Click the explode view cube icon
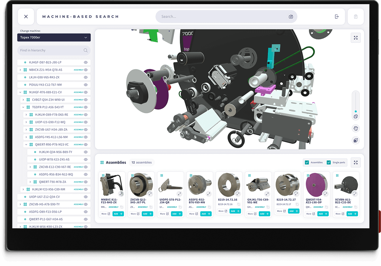381x266 pixels. coord(356,117)
